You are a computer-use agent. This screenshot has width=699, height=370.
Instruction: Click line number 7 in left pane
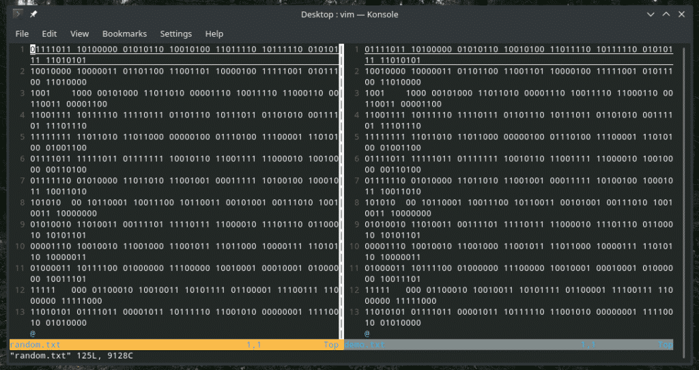point(23,180)
